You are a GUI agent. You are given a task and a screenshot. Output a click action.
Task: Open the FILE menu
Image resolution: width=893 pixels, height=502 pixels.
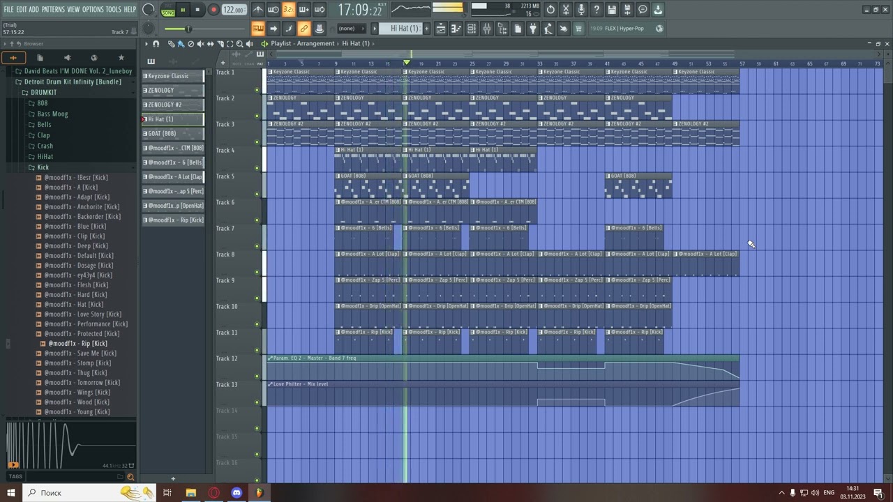(8, 10)
